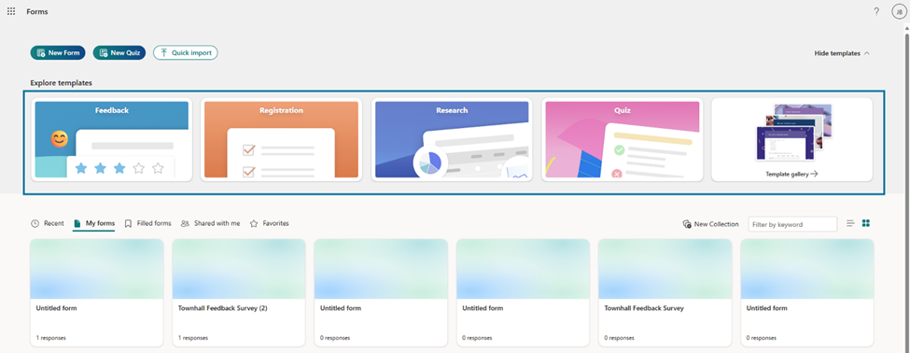Click the help question mark icon
The width and height of the screenshot is (910, 353).
pyautogui.click(x=876, y=11)
